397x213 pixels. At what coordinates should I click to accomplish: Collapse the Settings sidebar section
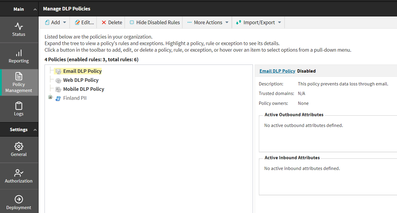(x=35, y=130)
